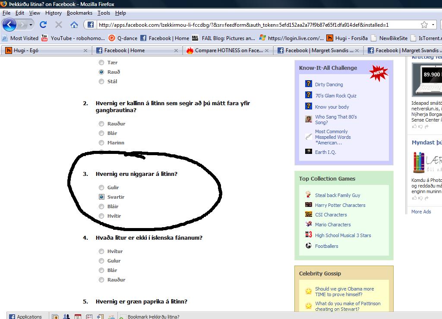Open the Photos icon in bottom bar
Image resolution: width=442 pixels, height=319 pixels.
(x=55, y=317)
